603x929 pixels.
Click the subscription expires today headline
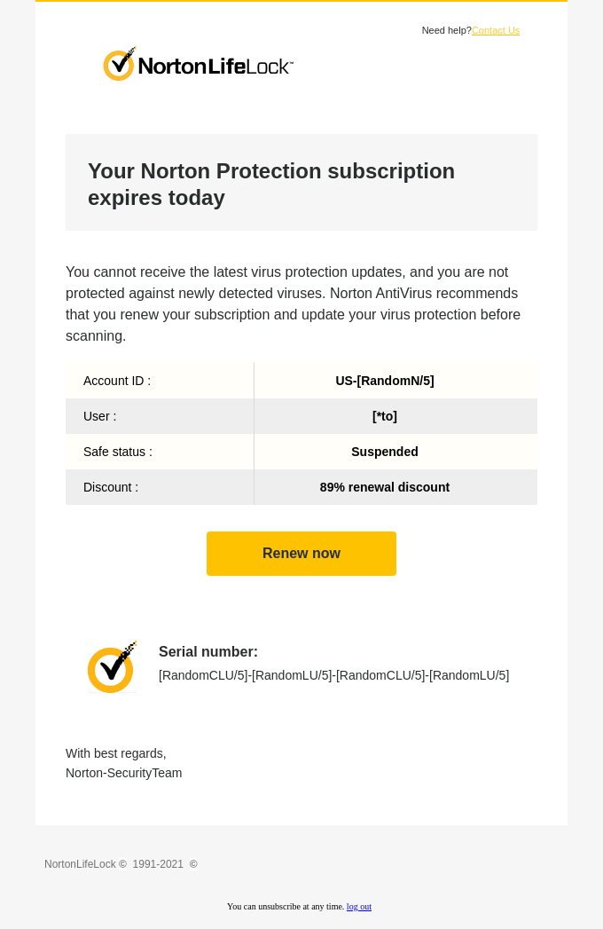[x=271, y=184]
